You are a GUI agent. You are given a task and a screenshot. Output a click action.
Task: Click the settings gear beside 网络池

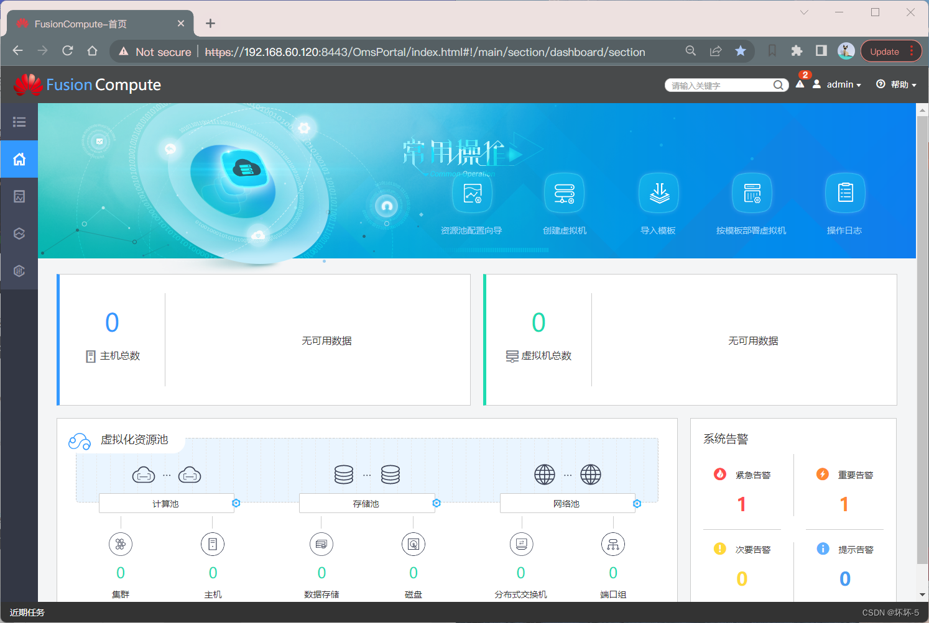637,503
